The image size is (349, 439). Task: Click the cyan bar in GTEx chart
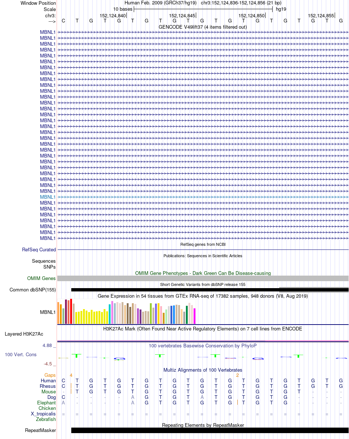110,314
